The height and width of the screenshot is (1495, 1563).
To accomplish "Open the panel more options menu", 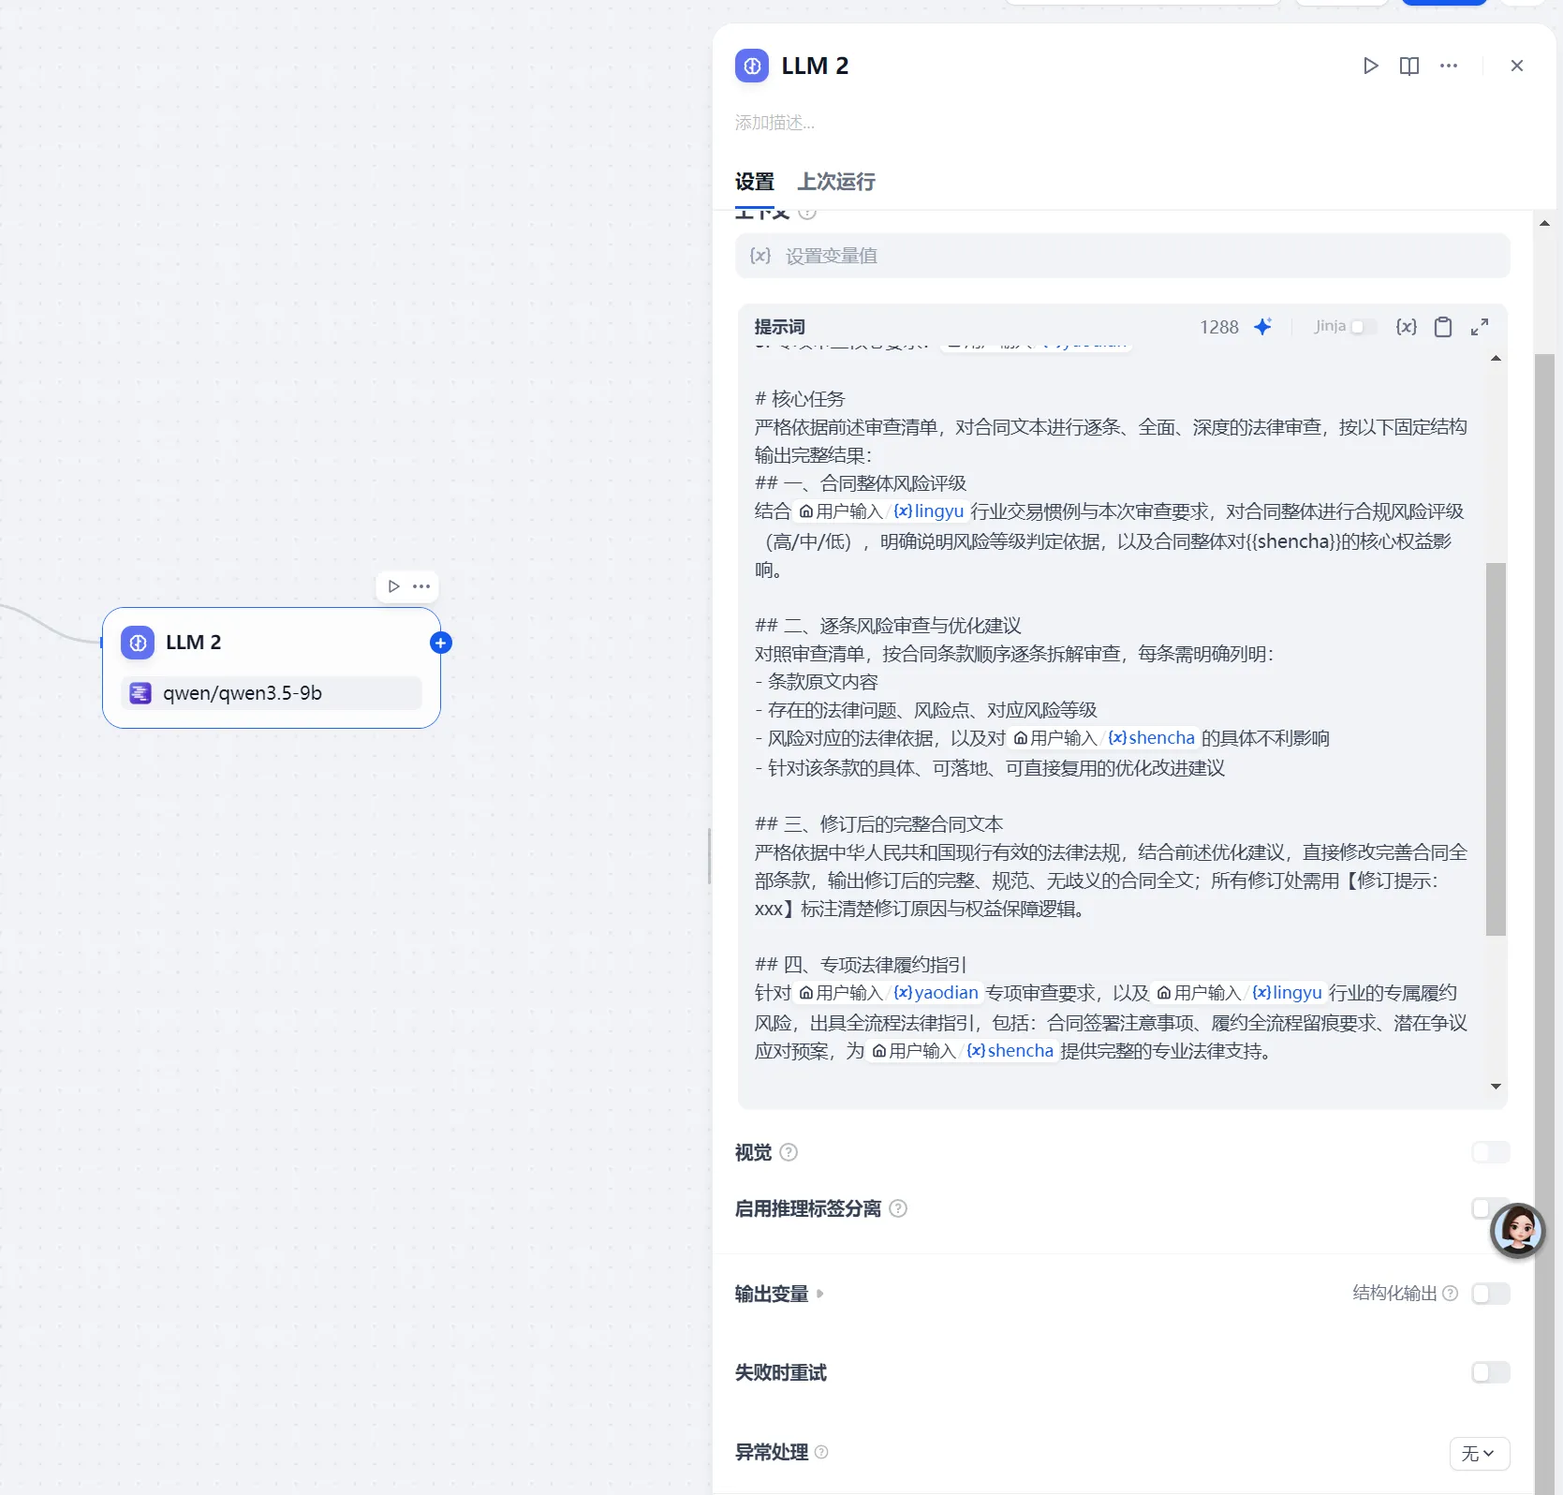I will (1448, 66).
